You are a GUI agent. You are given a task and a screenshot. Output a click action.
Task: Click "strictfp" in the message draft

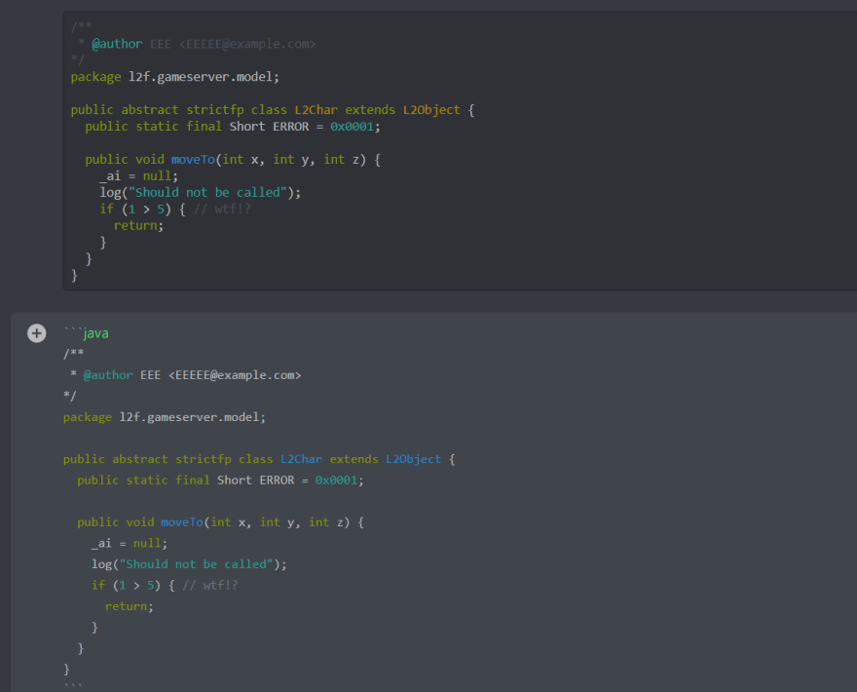click(x=204, y=459)
